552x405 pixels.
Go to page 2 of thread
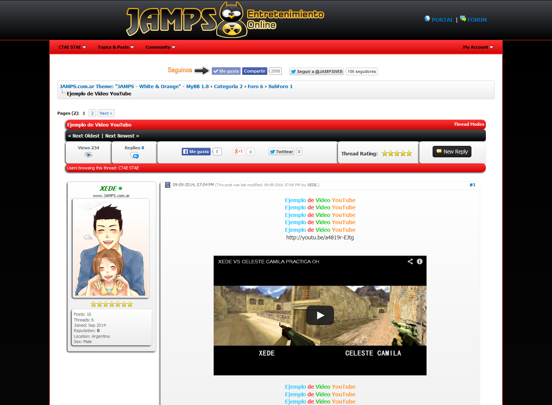(x=92, y=113)
